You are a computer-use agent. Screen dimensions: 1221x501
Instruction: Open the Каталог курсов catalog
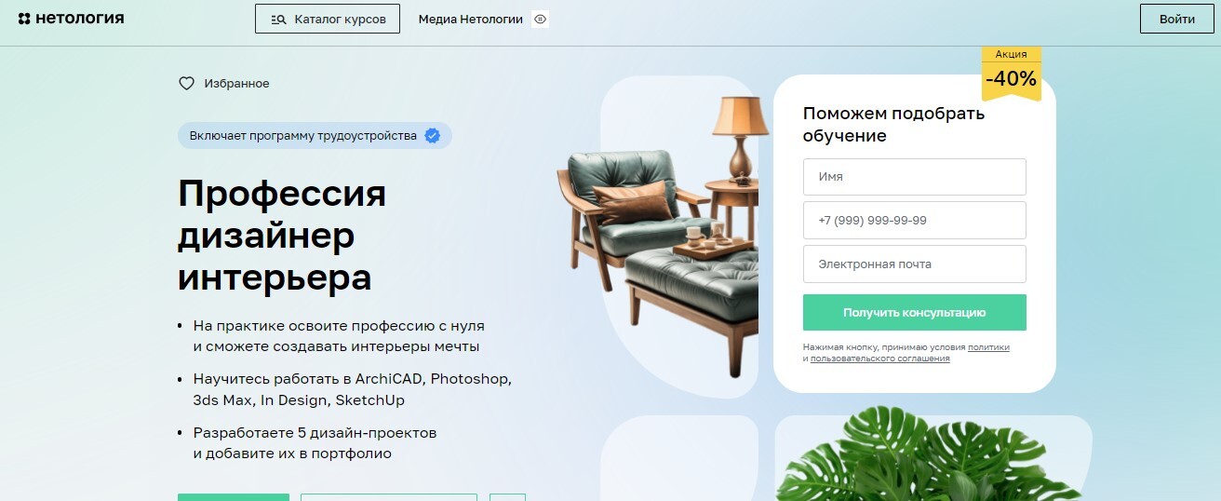328,19
